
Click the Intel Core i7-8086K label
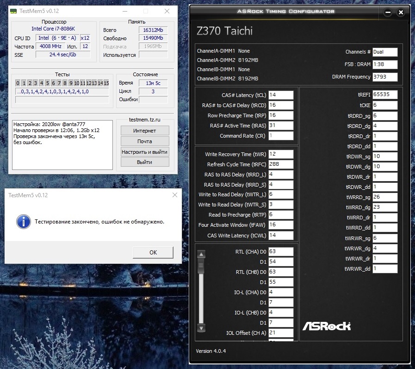point(53,29)
